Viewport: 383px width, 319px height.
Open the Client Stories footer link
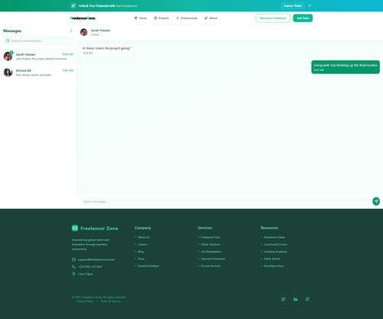pos(272,259)
